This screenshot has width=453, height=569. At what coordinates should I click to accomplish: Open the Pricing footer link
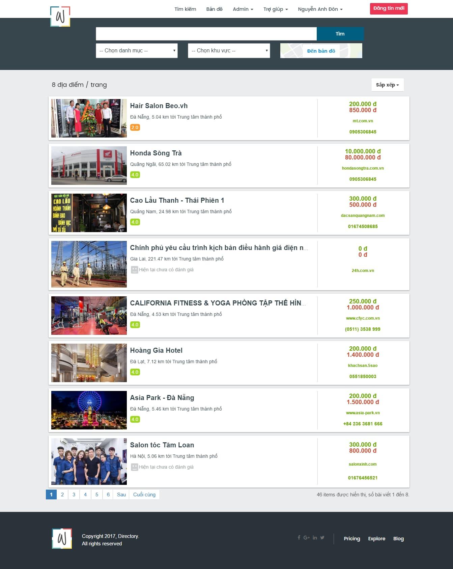[352, 539]
